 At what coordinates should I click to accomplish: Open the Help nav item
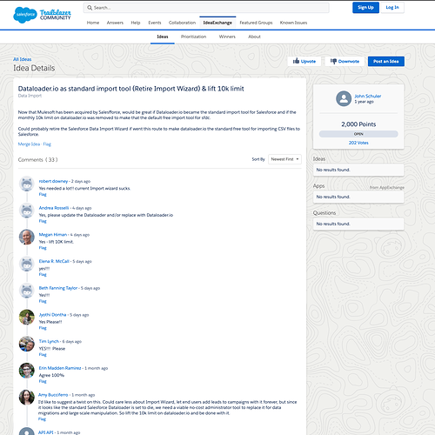click(136, 23)
